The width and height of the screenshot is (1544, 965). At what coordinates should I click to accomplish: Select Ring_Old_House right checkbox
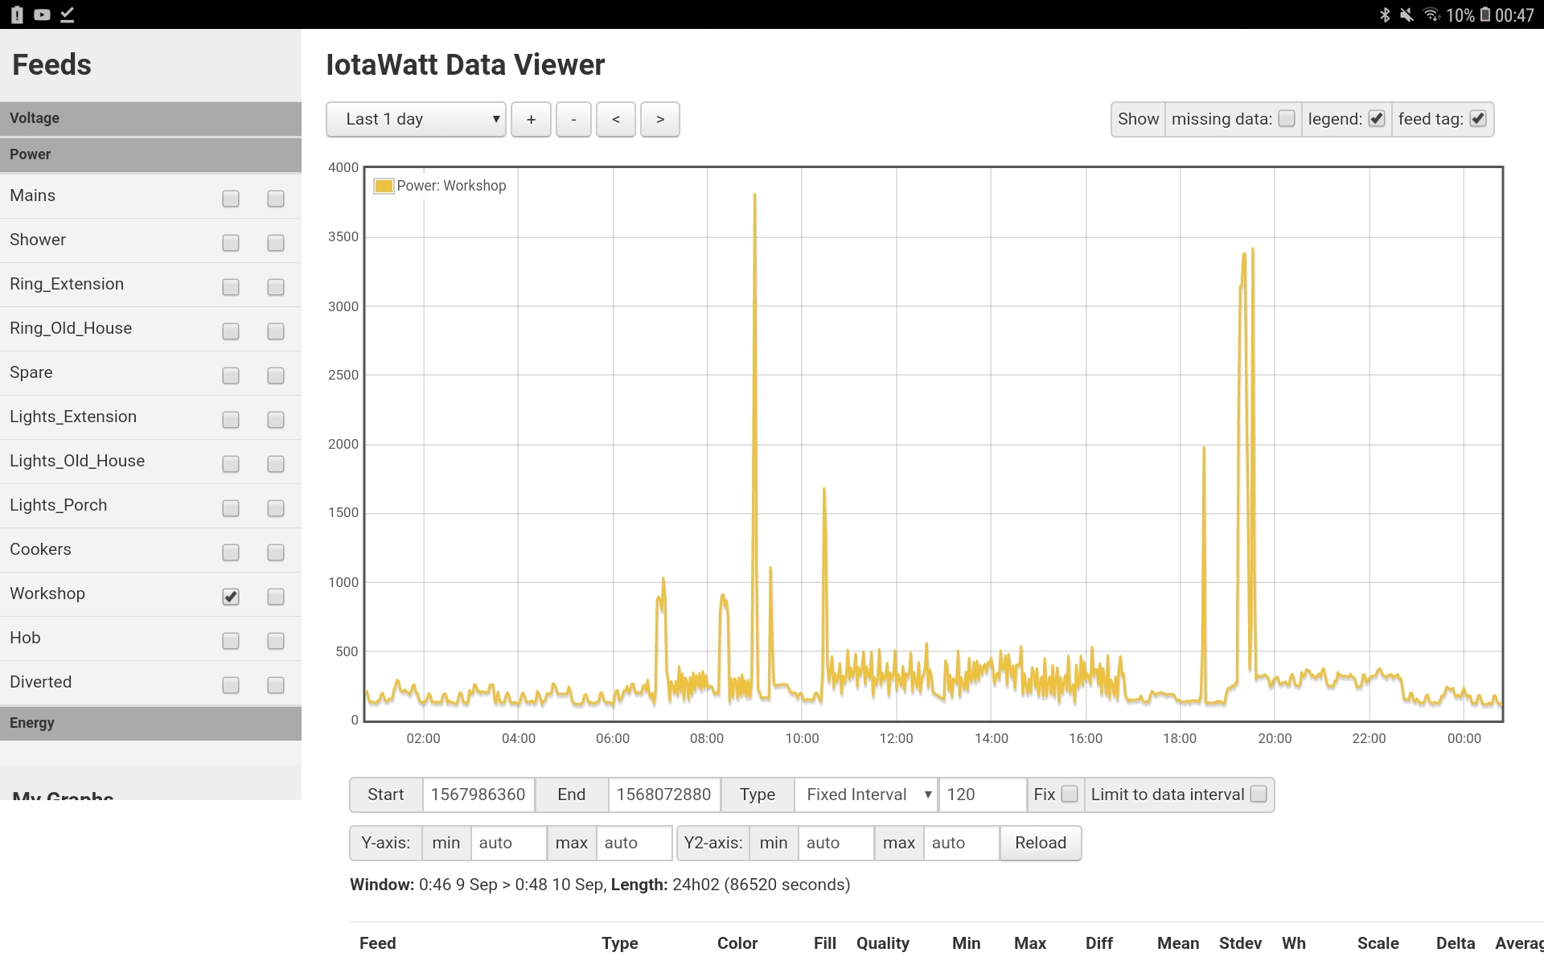(276, 331)
